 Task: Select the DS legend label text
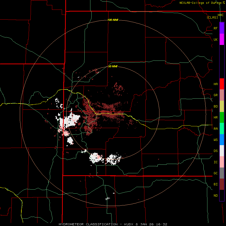(x=215, y=151)
